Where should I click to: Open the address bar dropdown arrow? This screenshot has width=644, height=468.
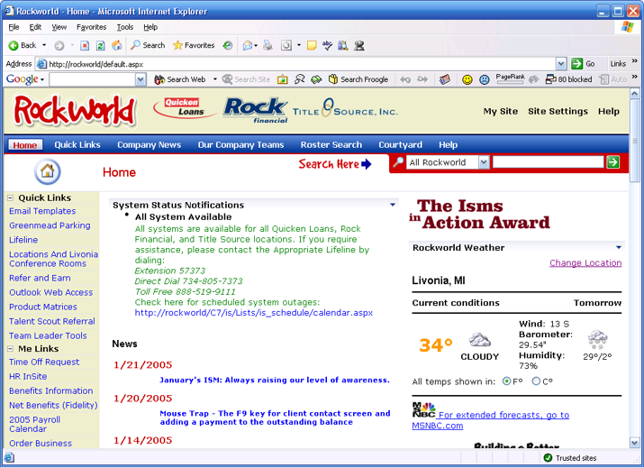point(561,64)
